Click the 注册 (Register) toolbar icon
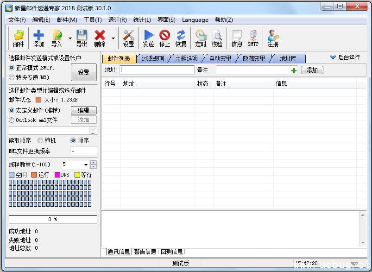The image size is (372, 272). (273, 38)
